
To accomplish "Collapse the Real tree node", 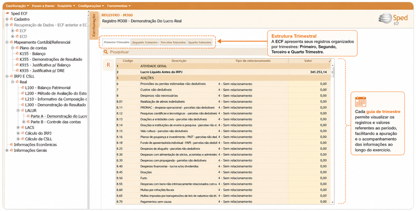I will pyautogui.click(x=12, y=82).
